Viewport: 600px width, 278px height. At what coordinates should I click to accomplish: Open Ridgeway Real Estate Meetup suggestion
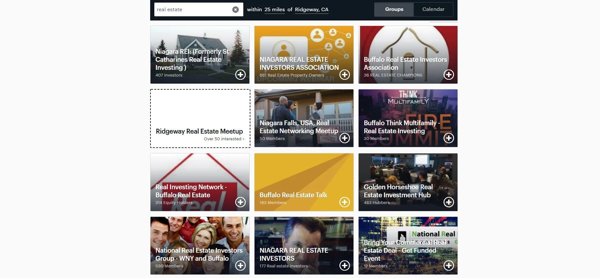pyautogui.click(x=199, y=131)
